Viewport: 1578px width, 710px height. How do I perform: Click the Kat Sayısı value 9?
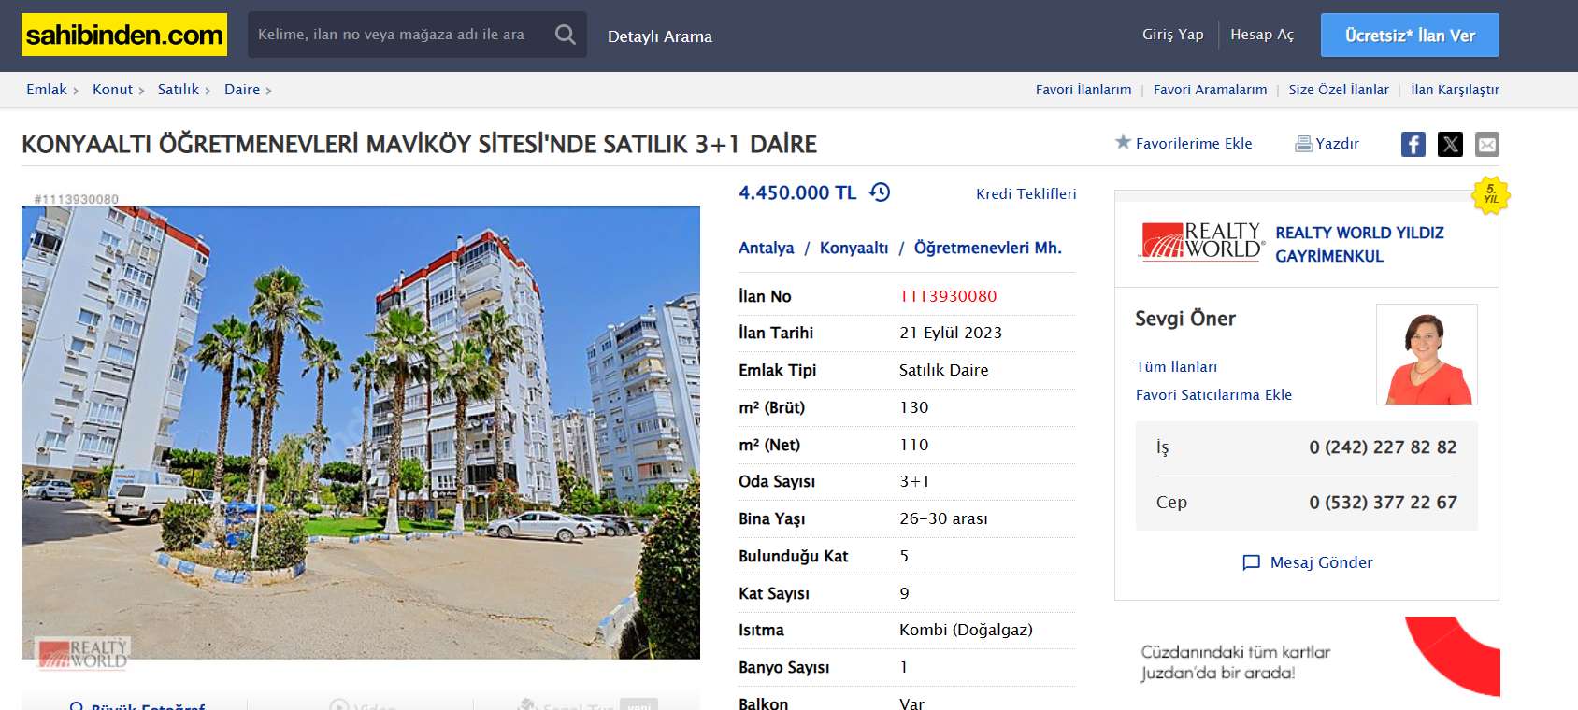(904, 593)
